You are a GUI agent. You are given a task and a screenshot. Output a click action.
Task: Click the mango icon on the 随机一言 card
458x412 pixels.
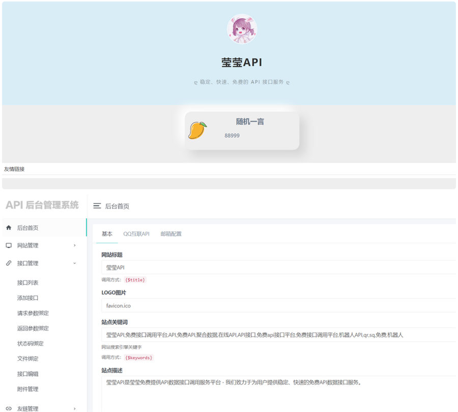(197, 129)
